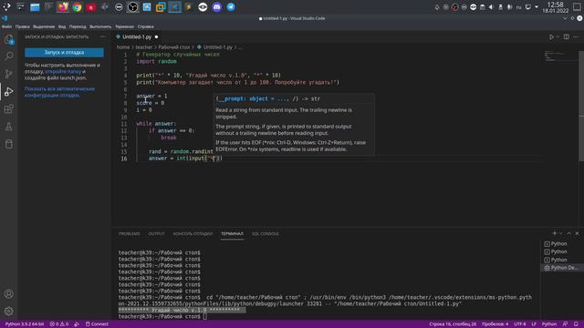Click the clock showing 12:58
The image size is (584, 328).
(556, 5)
